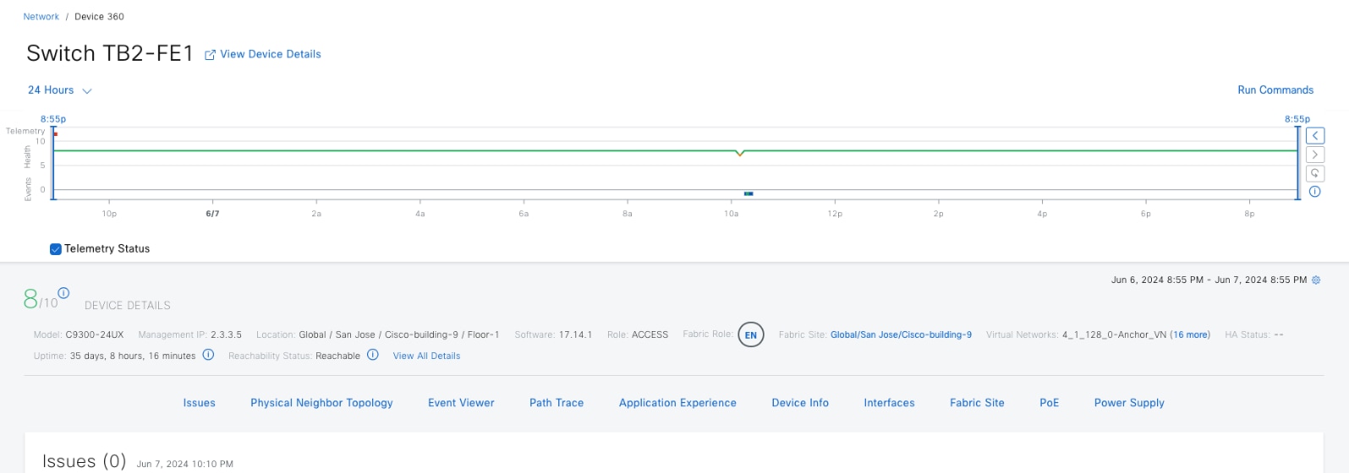Screen dimensions: 1349x473
Task: Click the EN fabric role badge
Action: point(750,335)
